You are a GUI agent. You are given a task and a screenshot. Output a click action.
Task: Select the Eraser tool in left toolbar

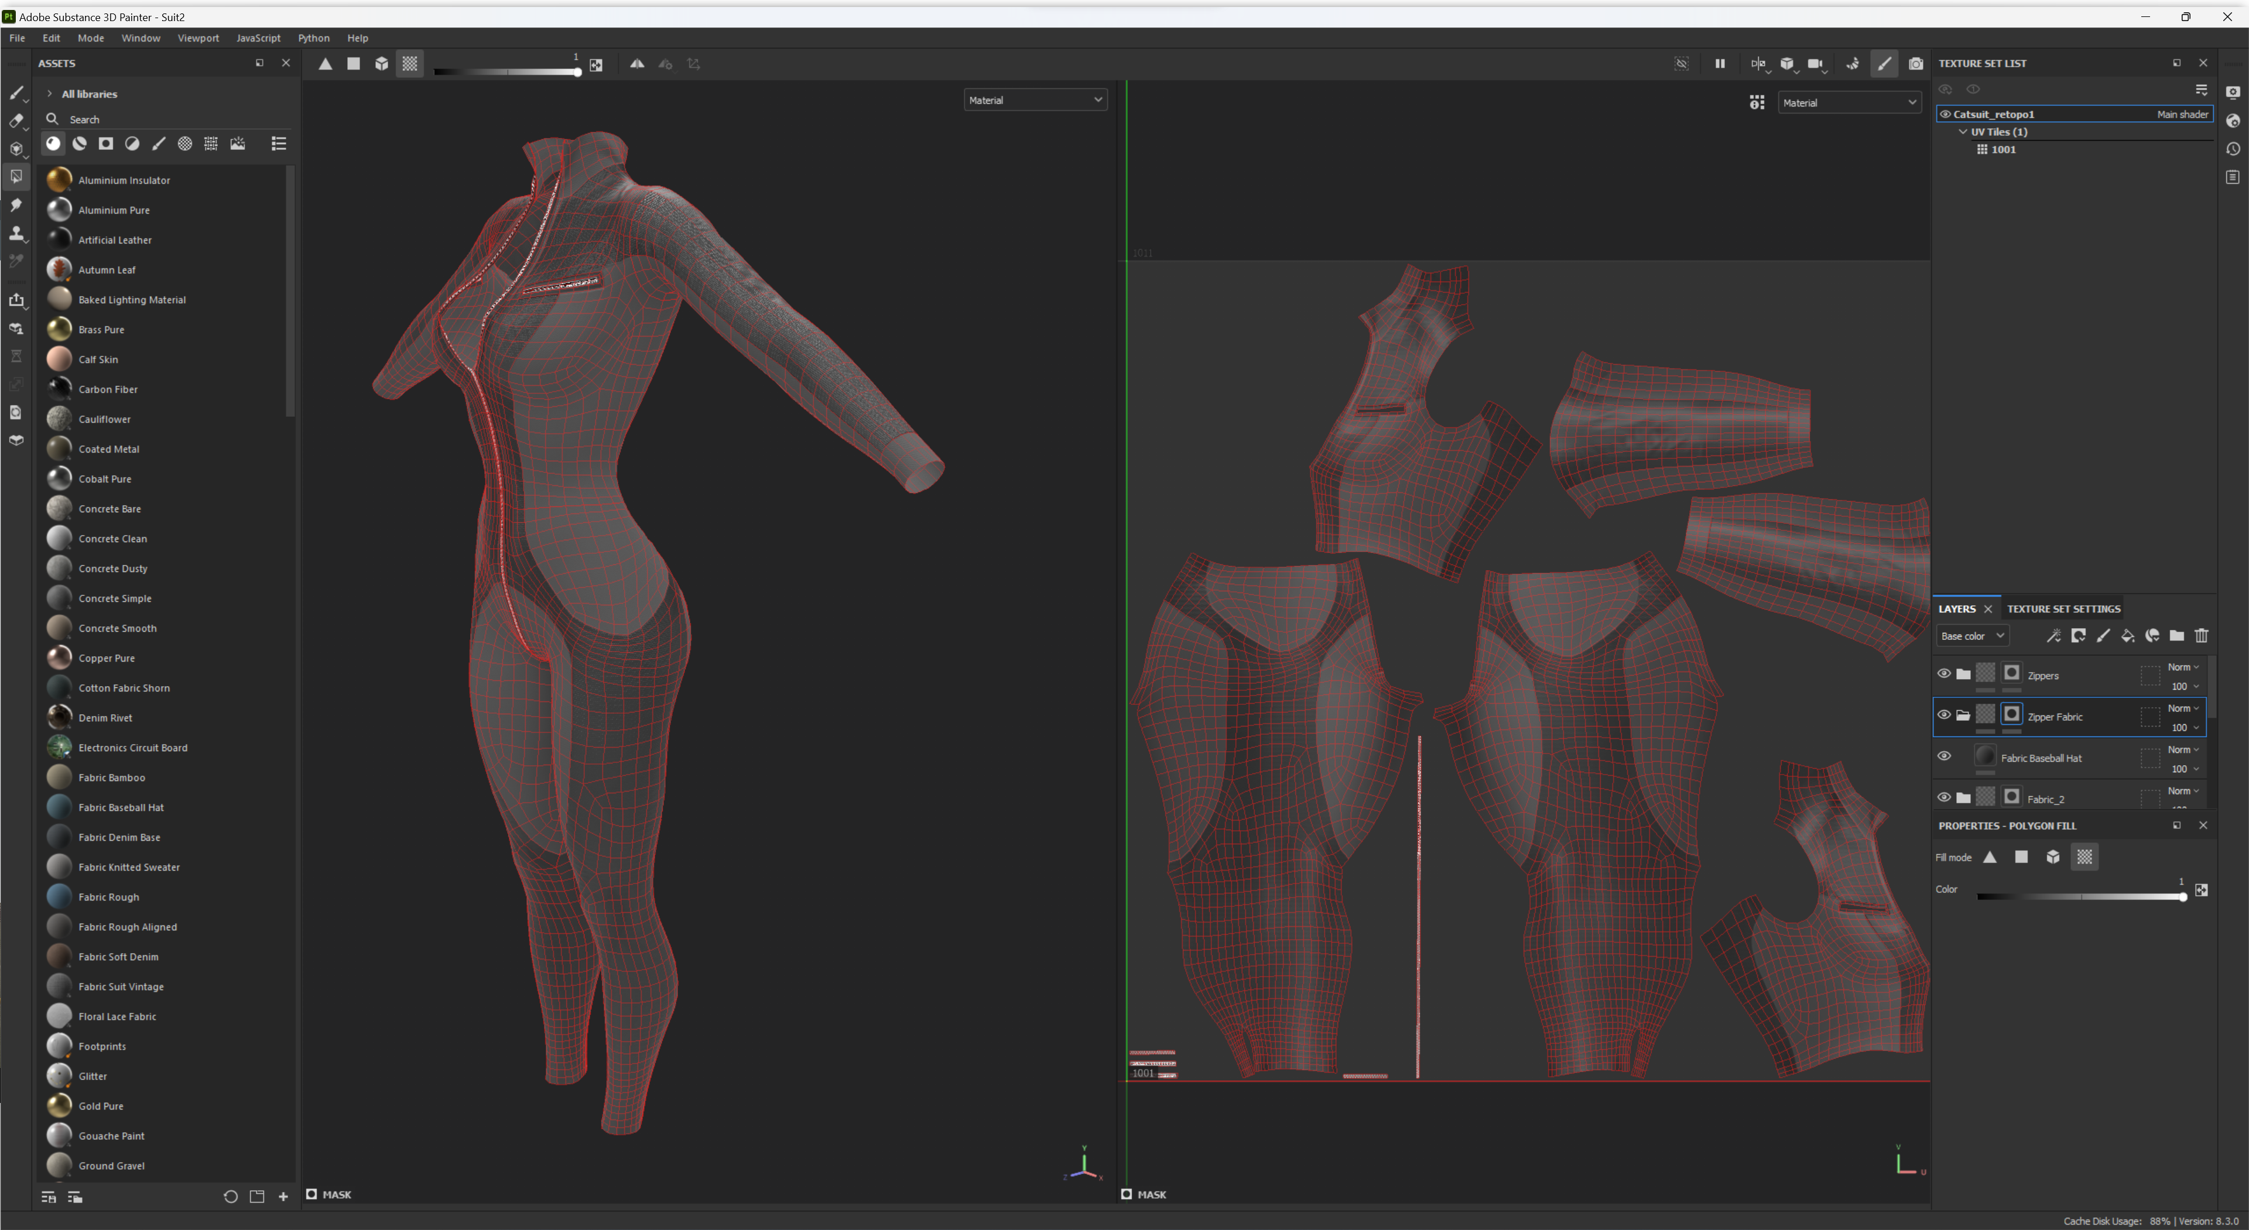(x=16, y=121)
